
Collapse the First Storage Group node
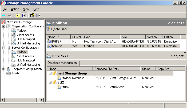[x=50, y=73]
